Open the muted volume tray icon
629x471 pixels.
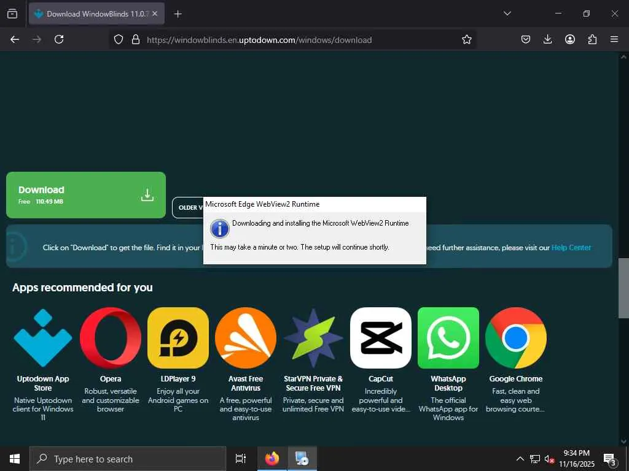tap(549, 459)
